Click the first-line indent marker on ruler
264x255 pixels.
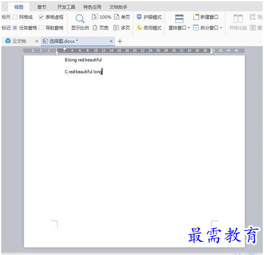click(x=64, y=49)
